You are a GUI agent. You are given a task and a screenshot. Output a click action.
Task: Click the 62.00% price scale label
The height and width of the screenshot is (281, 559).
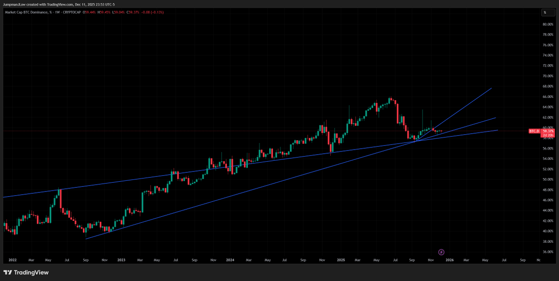click(x=547, y=117)
